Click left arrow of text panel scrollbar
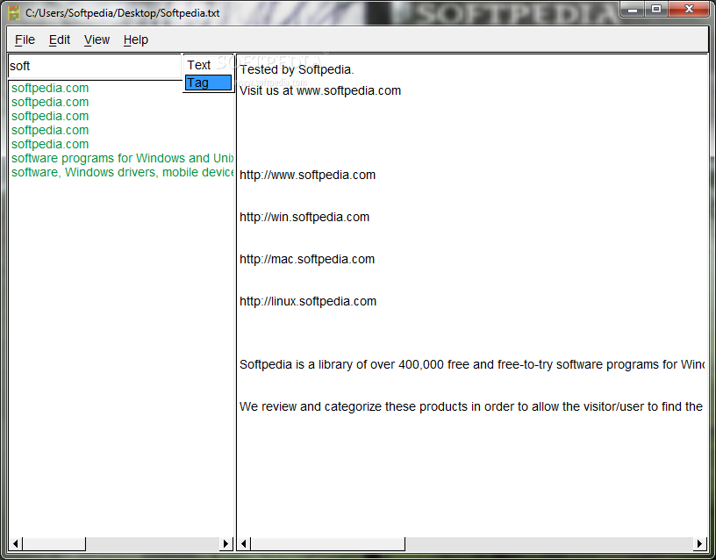Screen dimensions: 716x560 [x=244, y=543]
